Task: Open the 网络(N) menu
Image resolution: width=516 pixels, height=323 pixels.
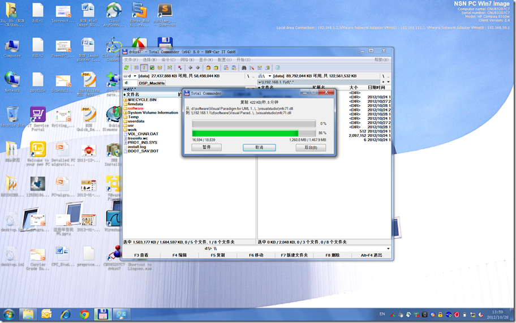Action: [187, 59]
